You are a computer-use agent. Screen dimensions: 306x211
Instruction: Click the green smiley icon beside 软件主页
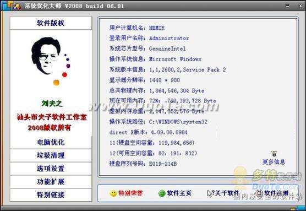tap(162, 193)
